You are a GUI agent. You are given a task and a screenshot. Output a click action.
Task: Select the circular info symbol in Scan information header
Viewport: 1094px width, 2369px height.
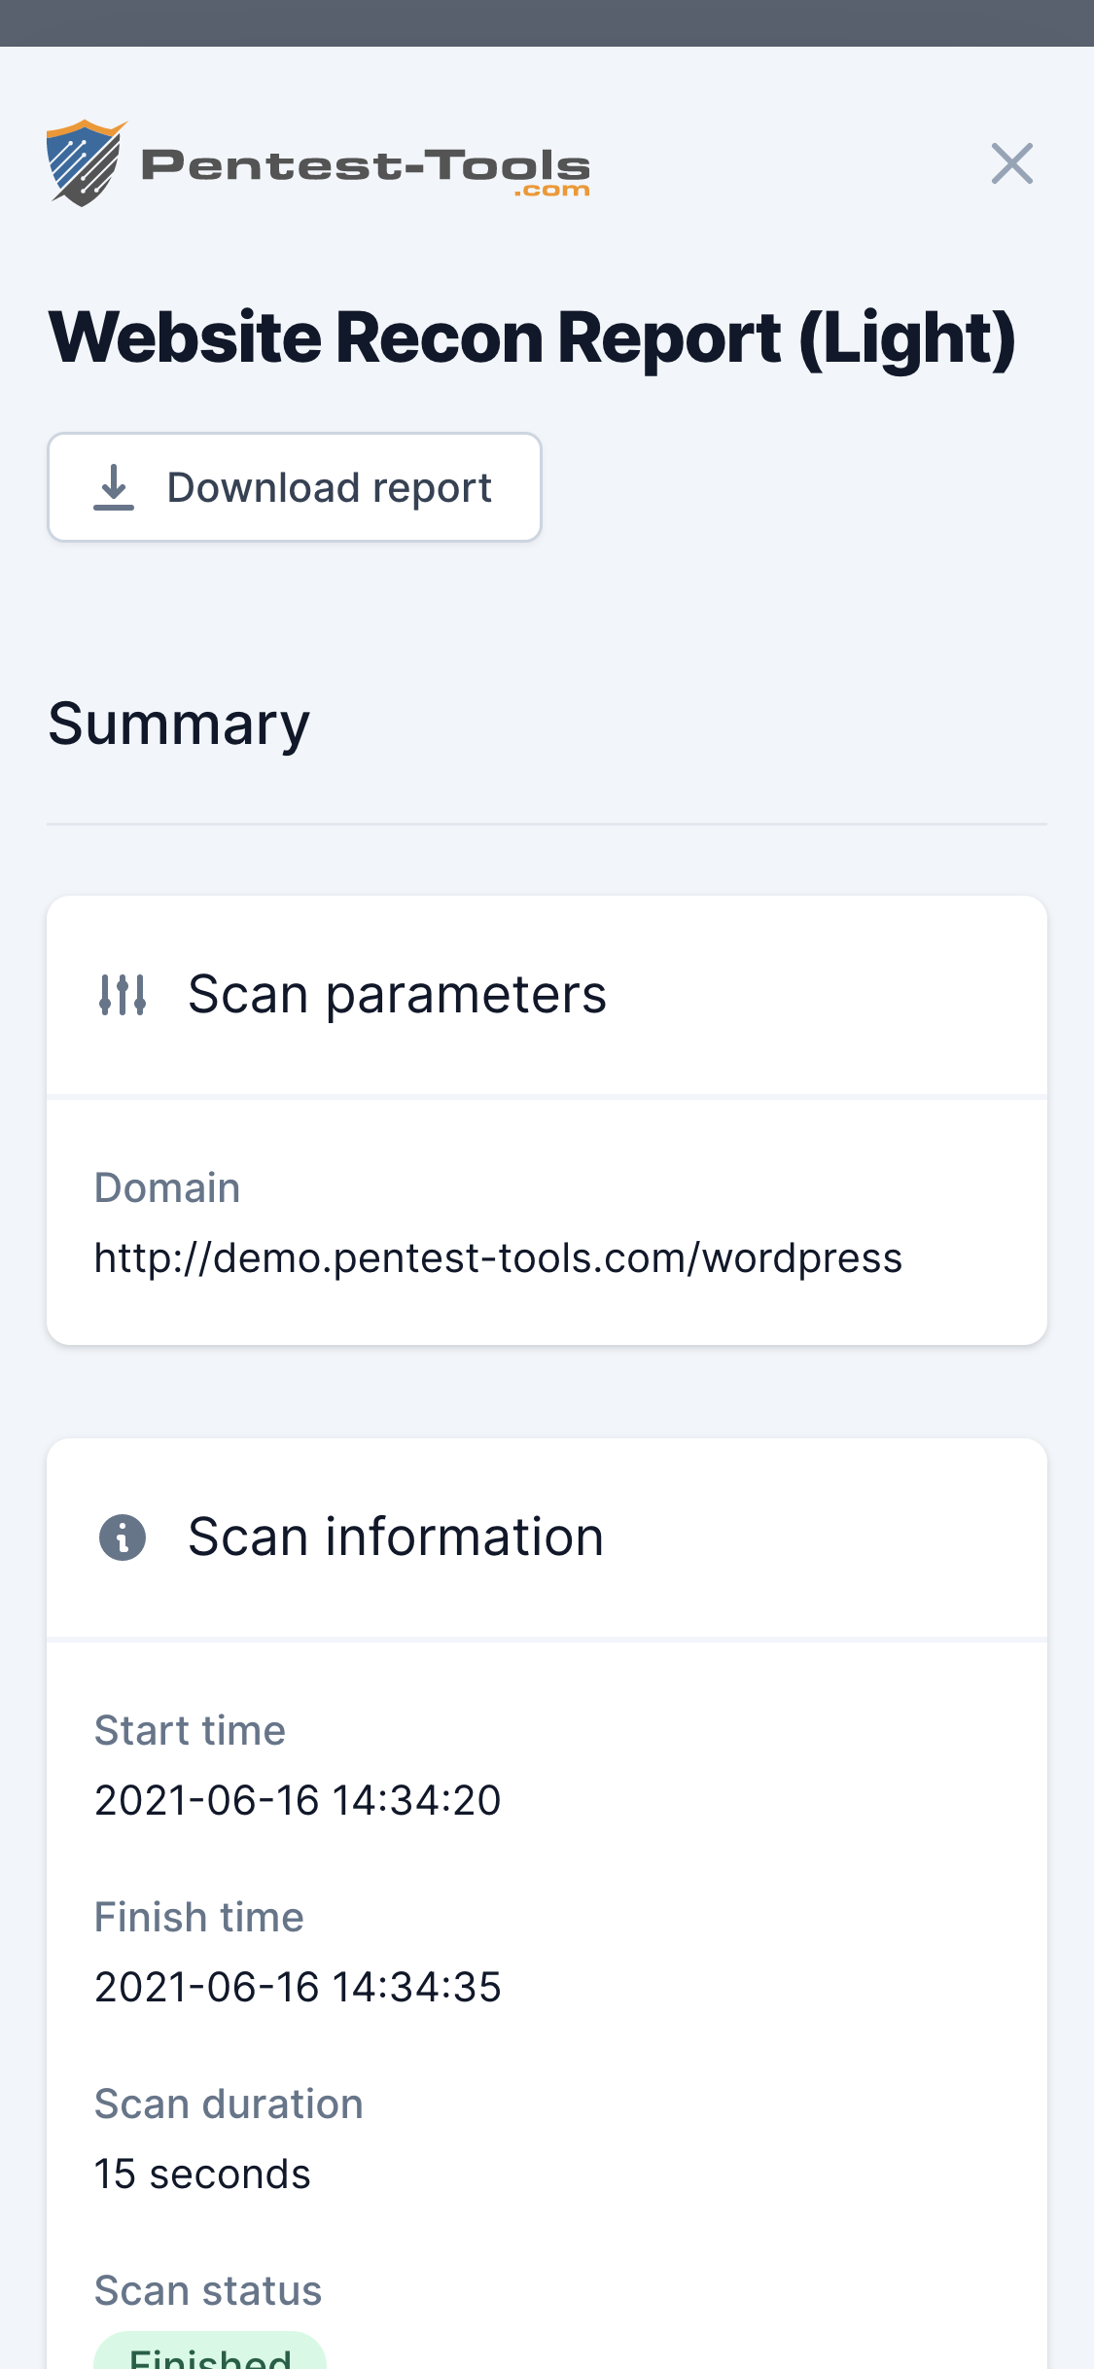[x=121, y=1536]
